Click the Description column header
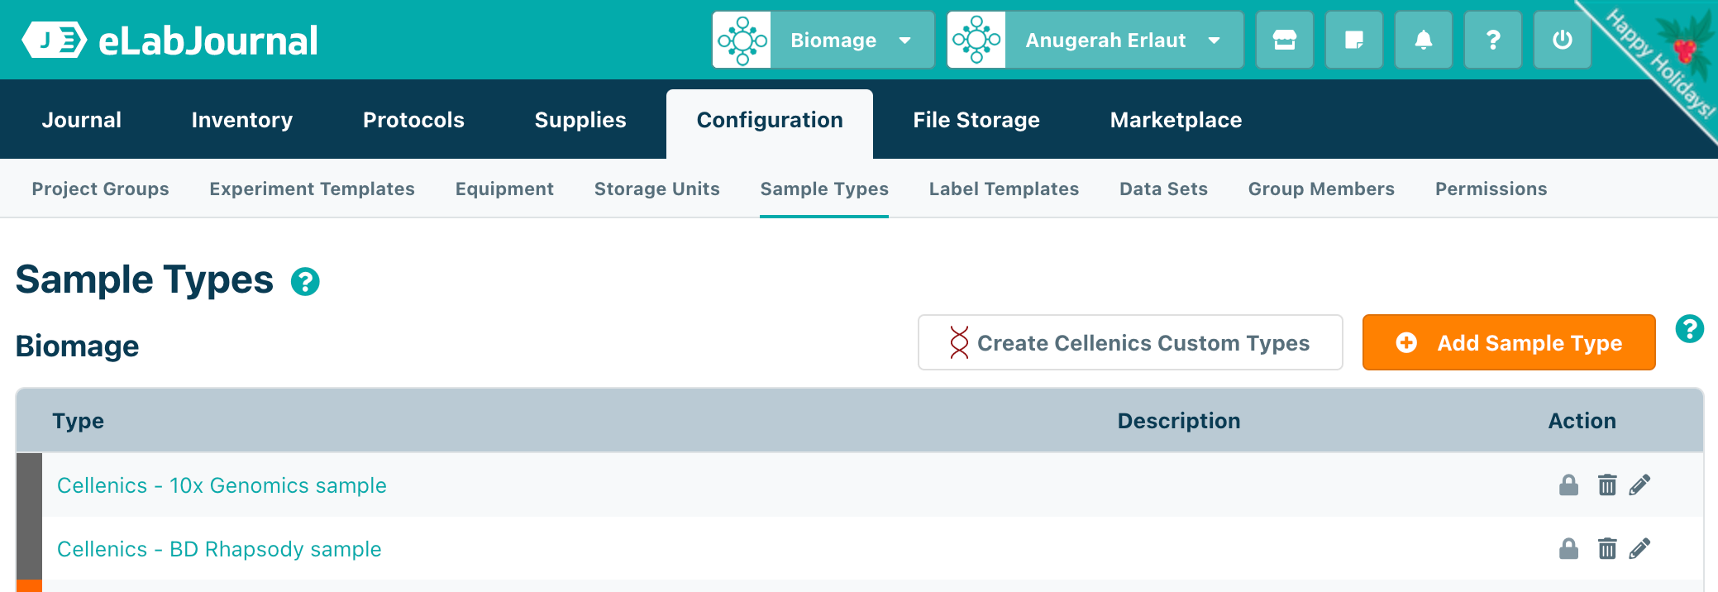The height and width of the screenshot is (592, 1718). [x=1178, y=421]
